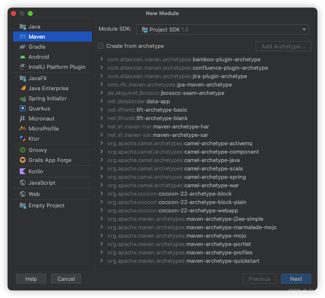Click the Groovy green circle icon
Viewport: 325px width, 298px height.
coord(23,150)
